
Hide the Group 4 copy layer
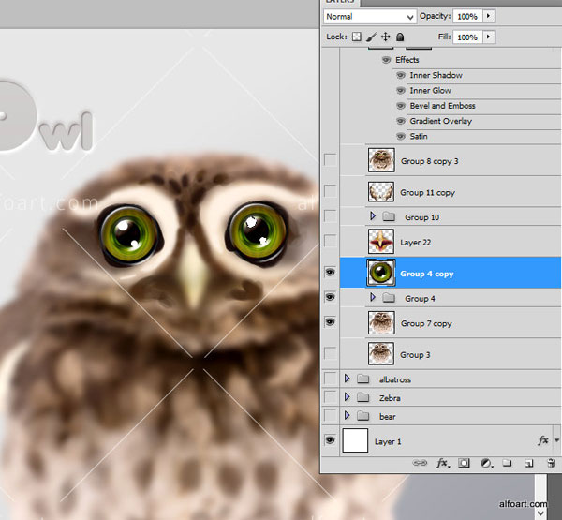point(330,273)
